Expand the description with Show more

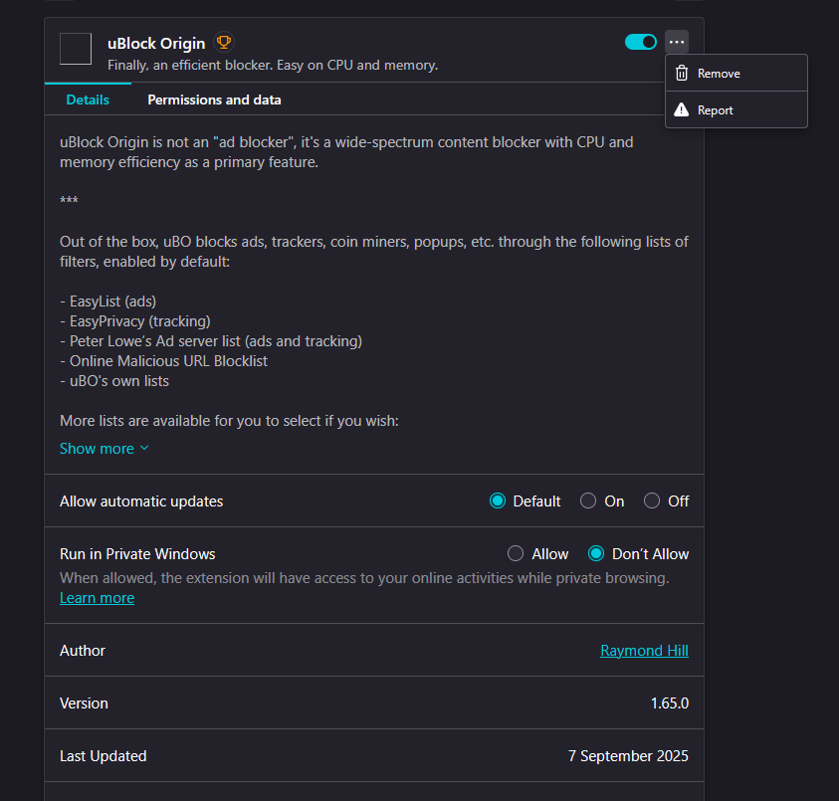[x=105, y=449]
